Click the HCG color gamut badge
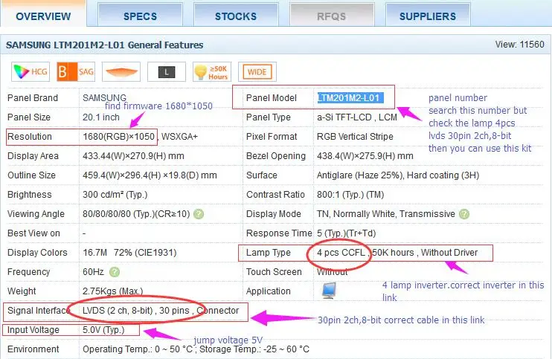The width and height of the screenshot is (552, 359). pyautogui.click(x=31, y=72)
